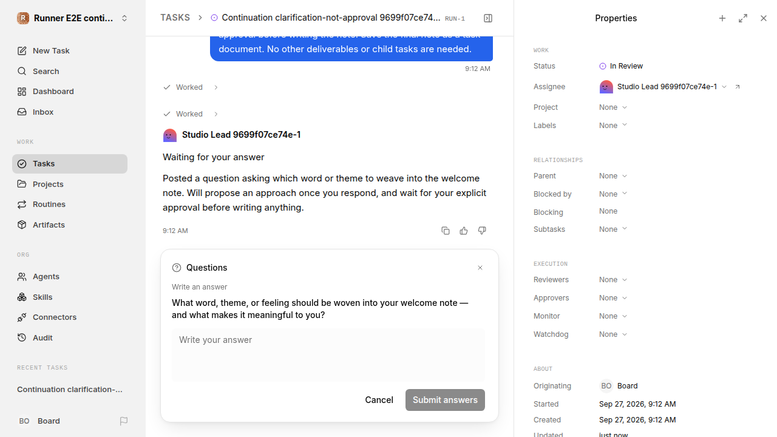777x437 pixels.
Task: Go to the Agents page
Action: point(70,276)
